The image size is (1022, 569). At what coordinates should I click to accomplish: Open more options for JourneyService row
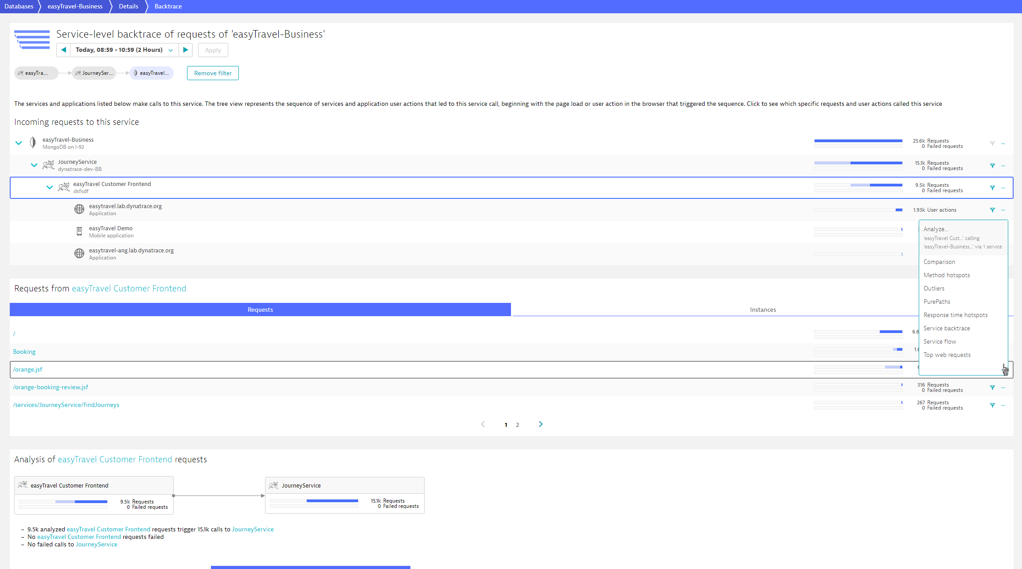(x=1003, y=166)
